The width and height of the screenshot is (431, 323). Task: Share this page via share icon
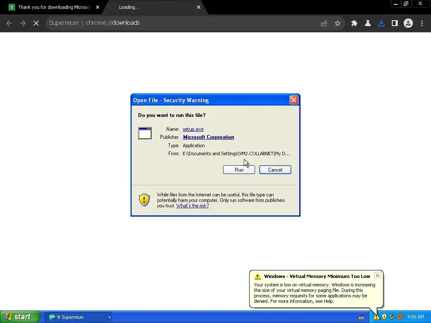[x=324, y=23]
